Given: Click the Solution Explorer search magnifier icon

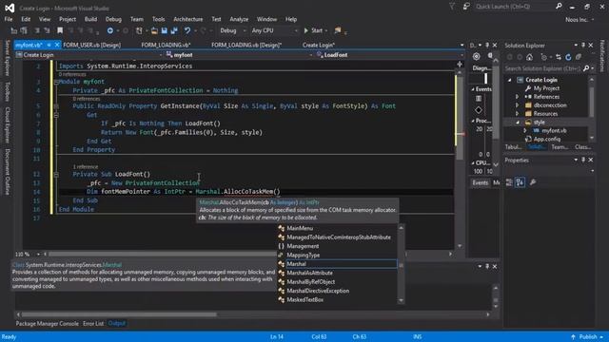Looking at the screenshot, I should click(x=586, y=68).
